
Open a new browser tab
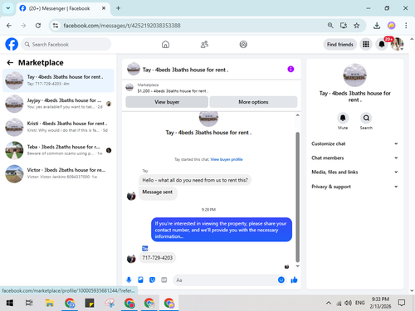118,8
